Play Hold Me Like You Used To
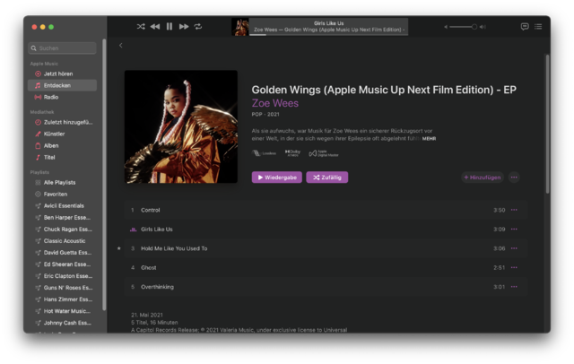This screenshot has height=364, width=574. point(326,248)
